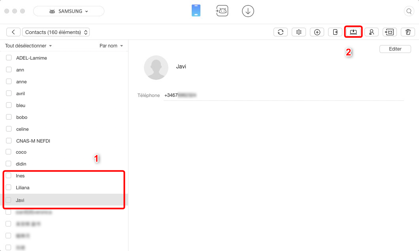
Task: Open the Tout désélectionner dropdown arrow
Action: point(50,45)
